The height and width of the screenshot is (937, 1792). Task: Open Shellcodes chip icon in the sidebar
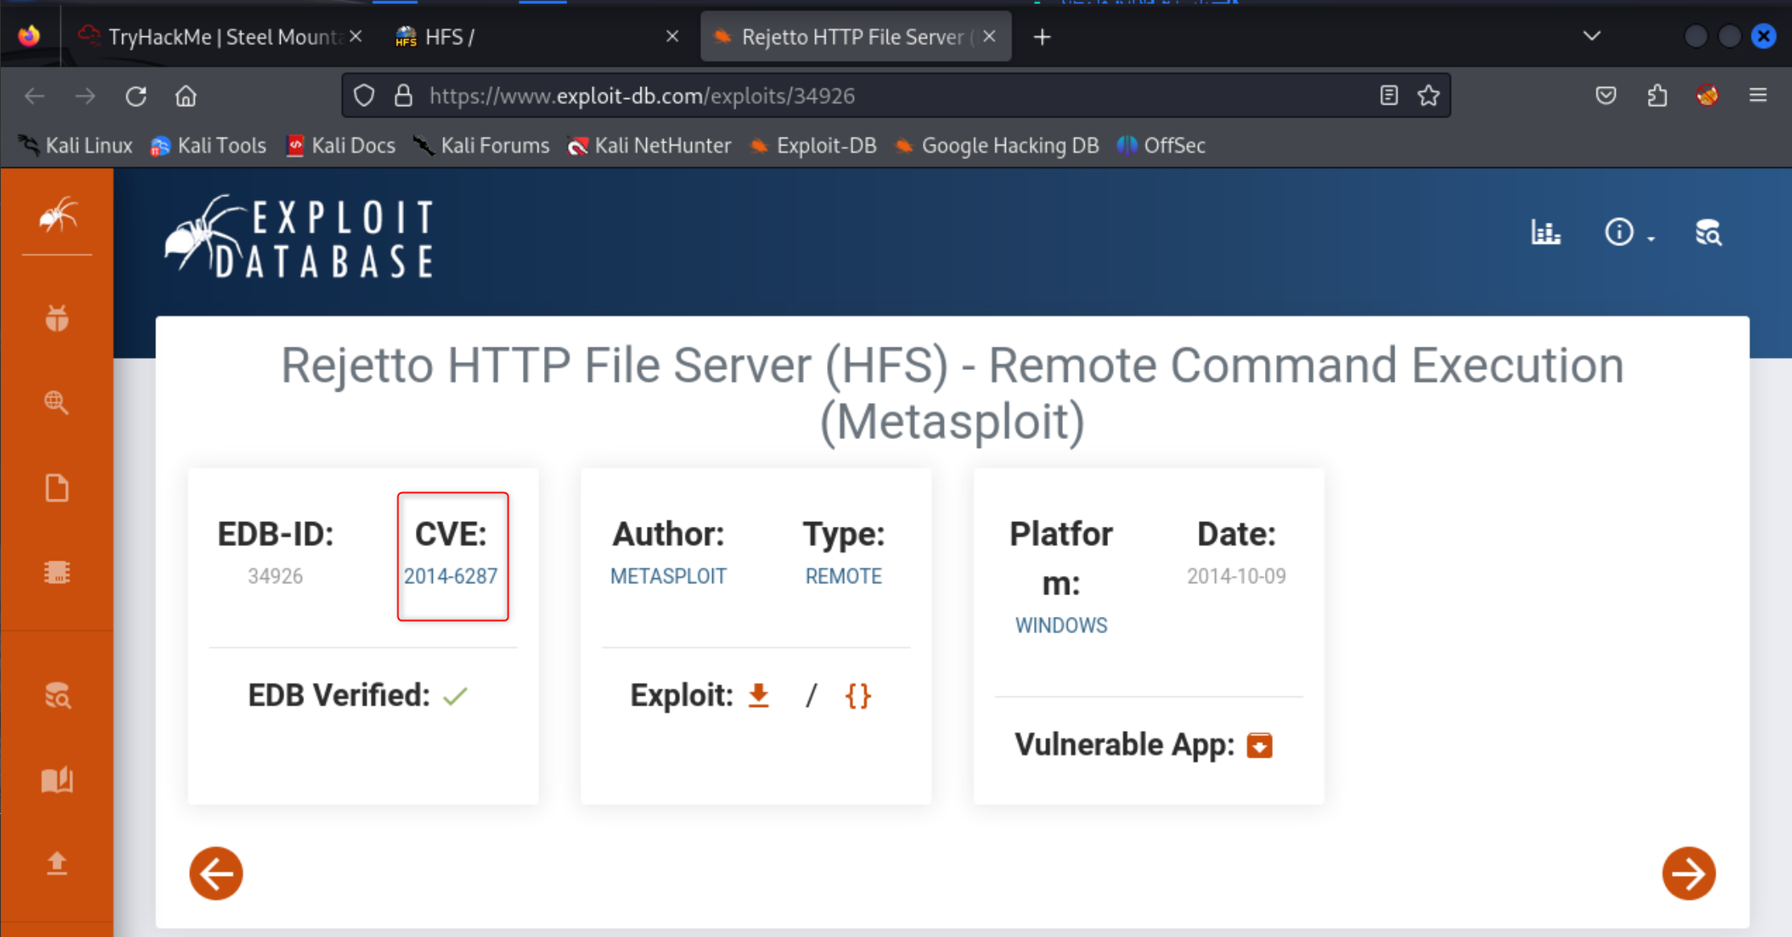point(57,573)
